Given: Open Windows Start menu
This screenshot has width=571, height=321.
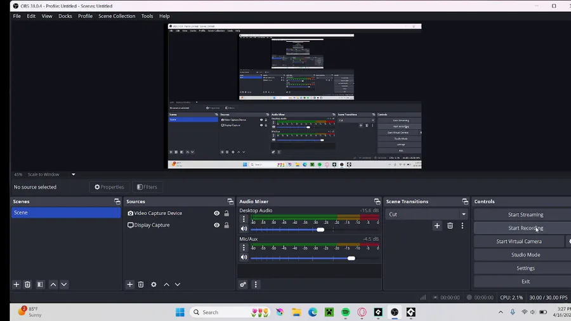Looking at the screenshot, I should tap(180, 312).
